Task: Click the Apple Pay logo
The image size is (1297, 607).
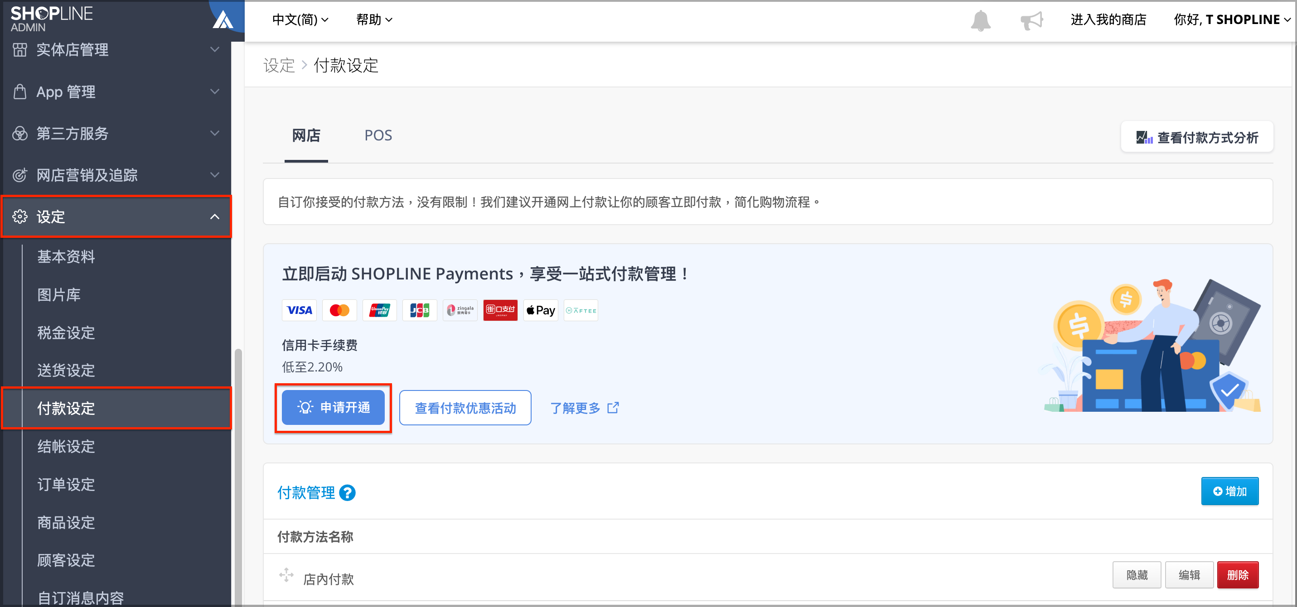Action: click(541, 310)
